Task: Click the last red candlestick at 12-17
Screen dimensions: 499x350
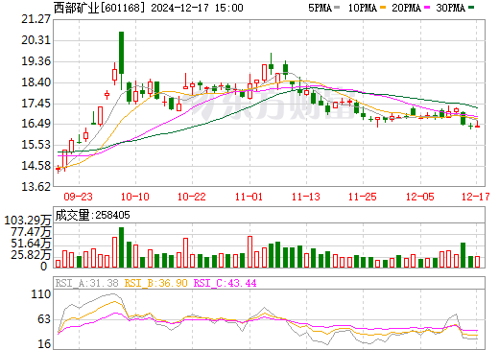Action: (x=478, y=126)
